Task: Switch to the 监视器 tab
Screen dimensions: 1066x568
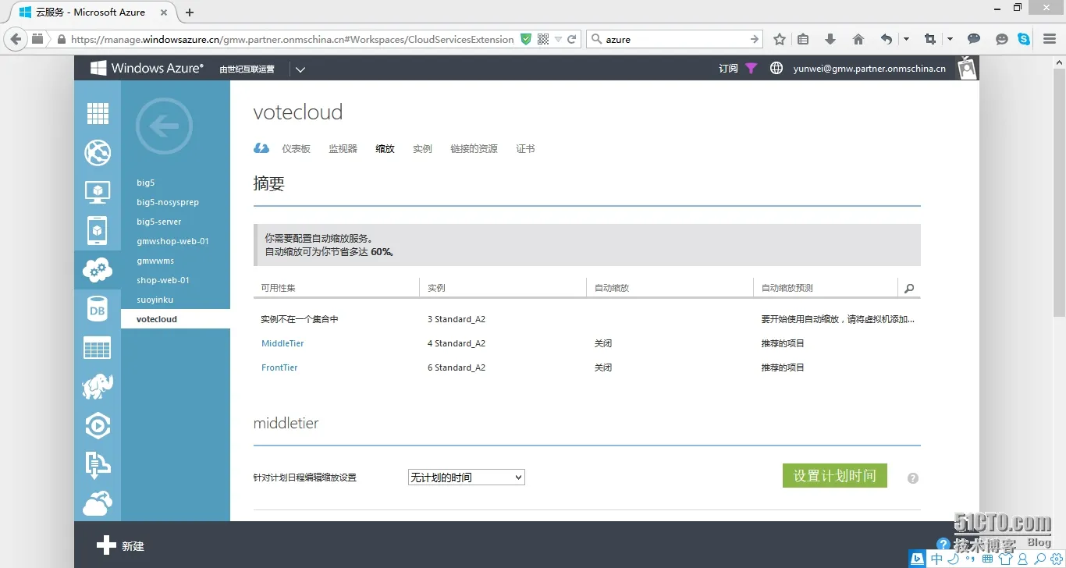Action: point(343,149)
